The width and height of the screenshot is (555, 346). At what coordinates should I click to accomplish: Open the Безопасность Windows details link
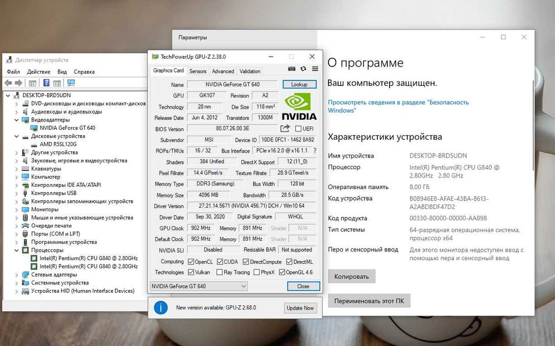click(x=398, y=106)
